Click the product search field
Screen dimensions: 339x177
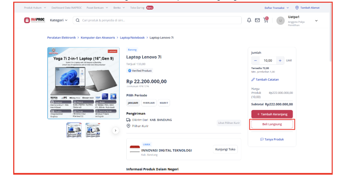[157, 20]
